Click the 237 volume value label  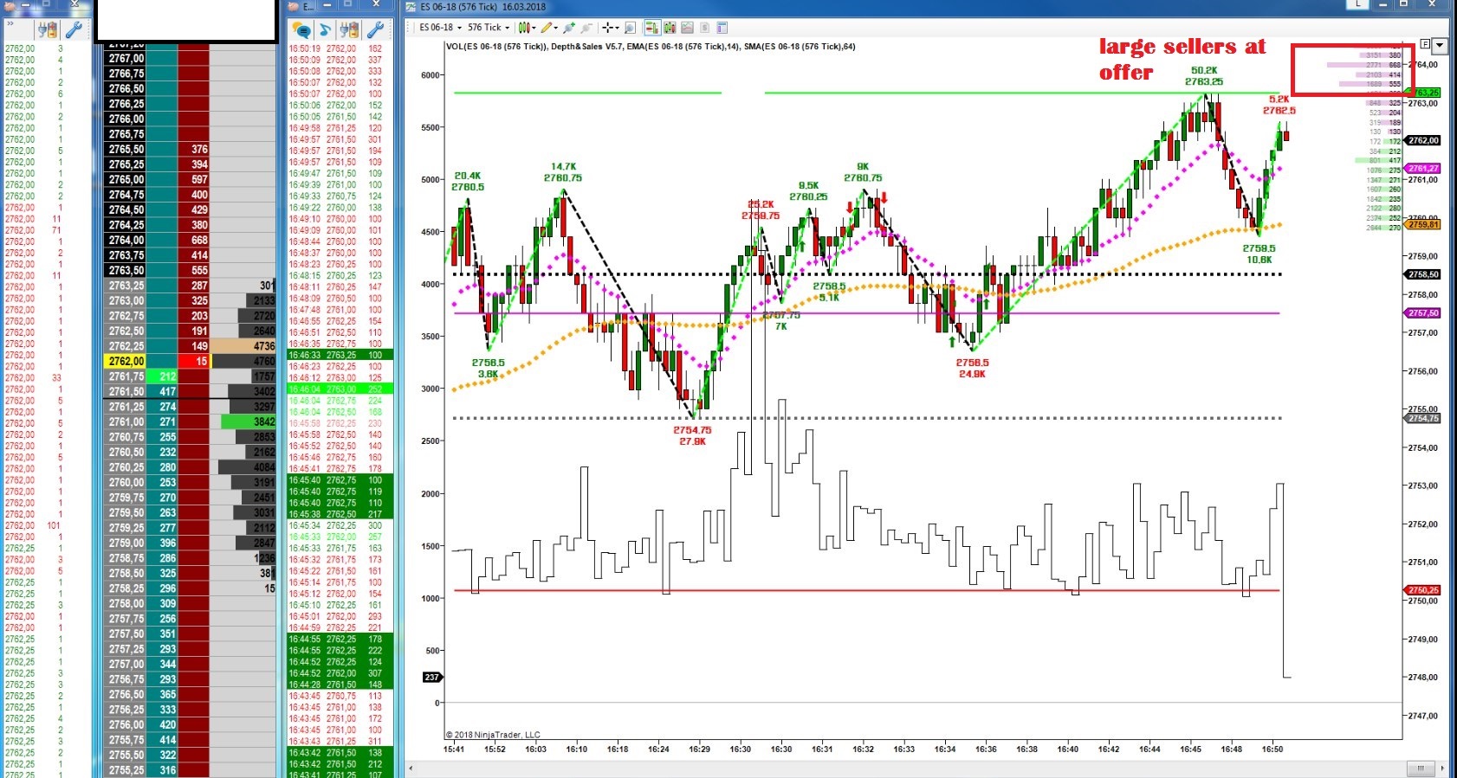point(431,677)
